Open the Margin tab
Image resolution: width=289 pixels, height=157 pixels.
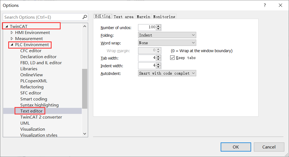pos(143,17)
